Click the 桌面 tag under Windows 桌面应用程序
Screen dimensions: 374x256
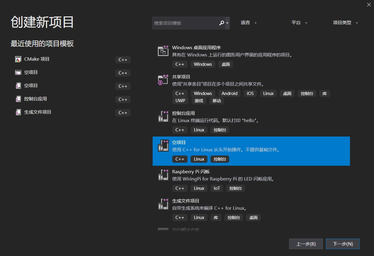[225, 64]
